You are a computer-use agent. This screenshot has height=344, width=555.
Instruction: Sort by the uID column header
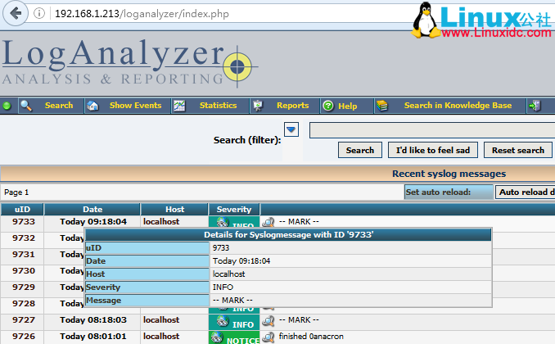[22, 210]
